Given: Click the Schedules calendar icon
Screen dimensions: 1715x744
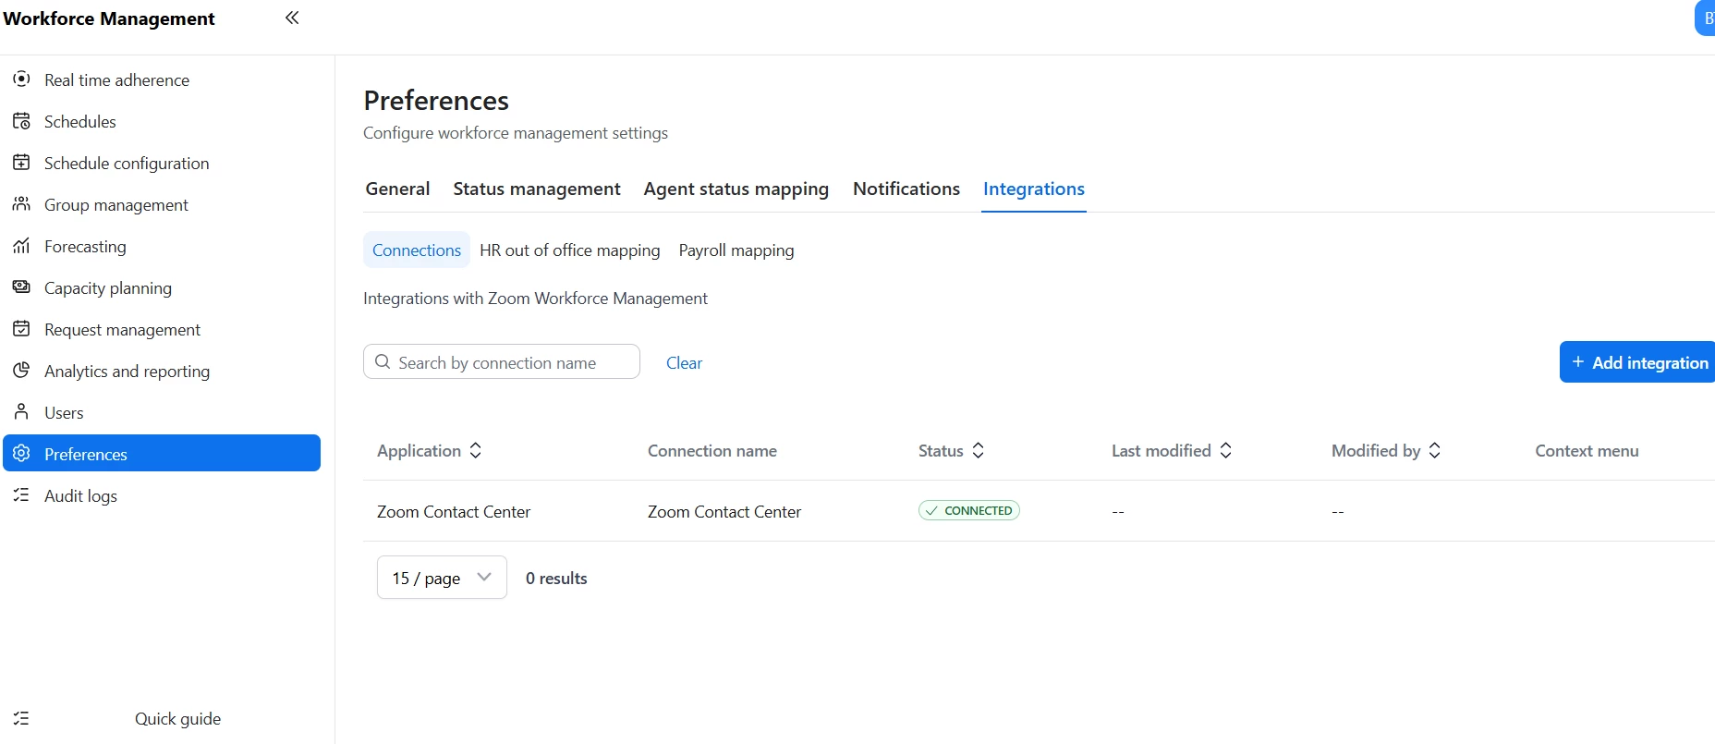Looking at the screenshot, I should (x=21, y=121).
